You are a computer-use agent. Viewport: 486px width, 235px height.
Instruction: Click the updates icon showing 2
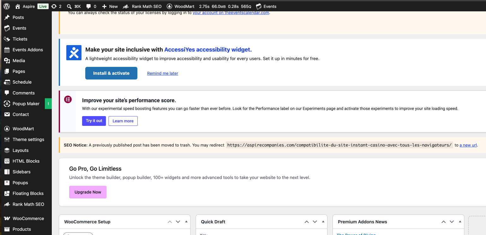(x=54, y=6)
